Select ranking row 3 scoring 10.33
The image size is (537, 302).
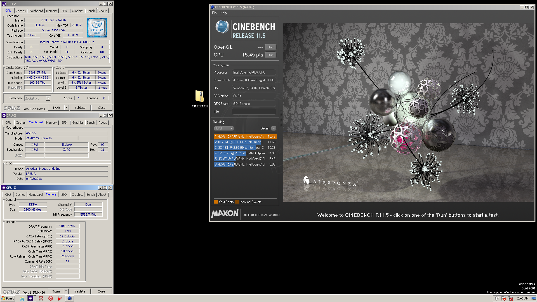click(x=245, y=148)
